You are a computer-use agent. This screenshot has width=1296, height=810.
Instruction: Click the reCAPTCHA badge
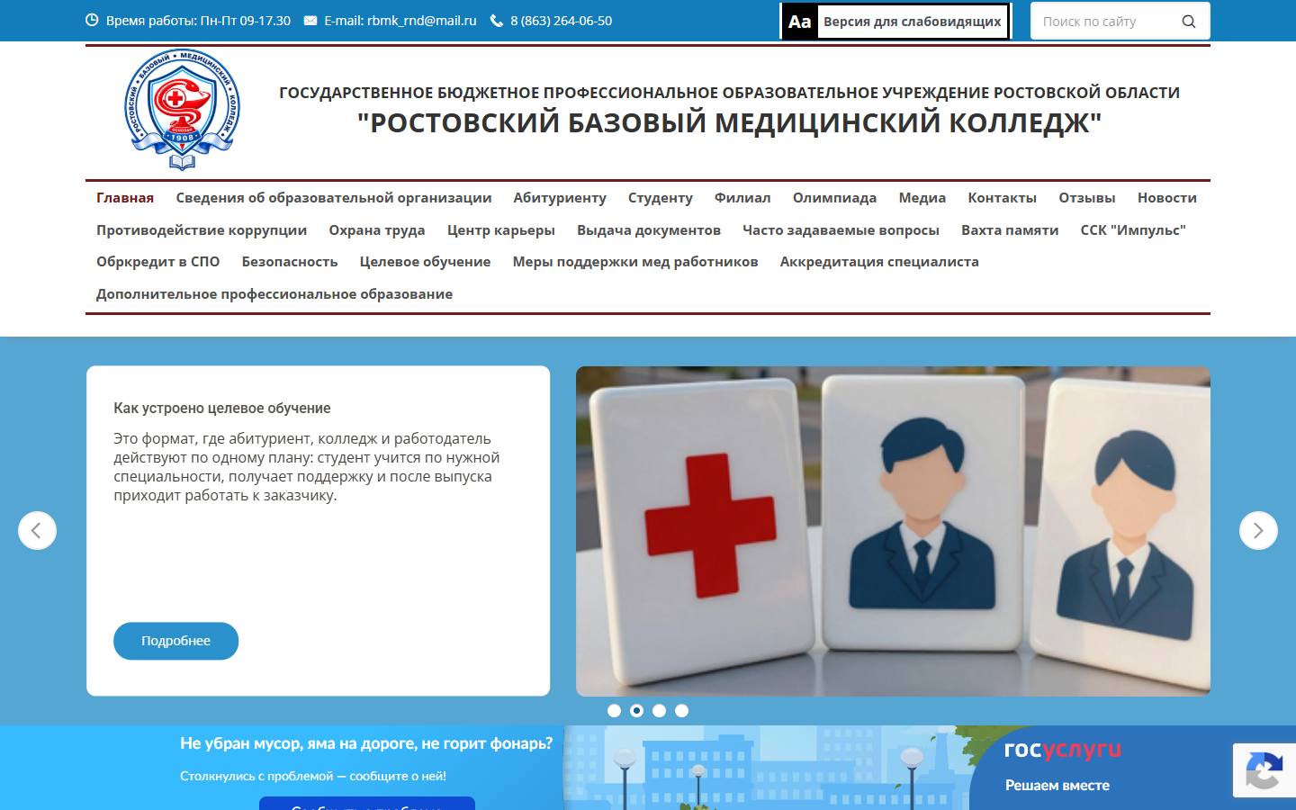pyautogui.click(x=1264, y=769)
